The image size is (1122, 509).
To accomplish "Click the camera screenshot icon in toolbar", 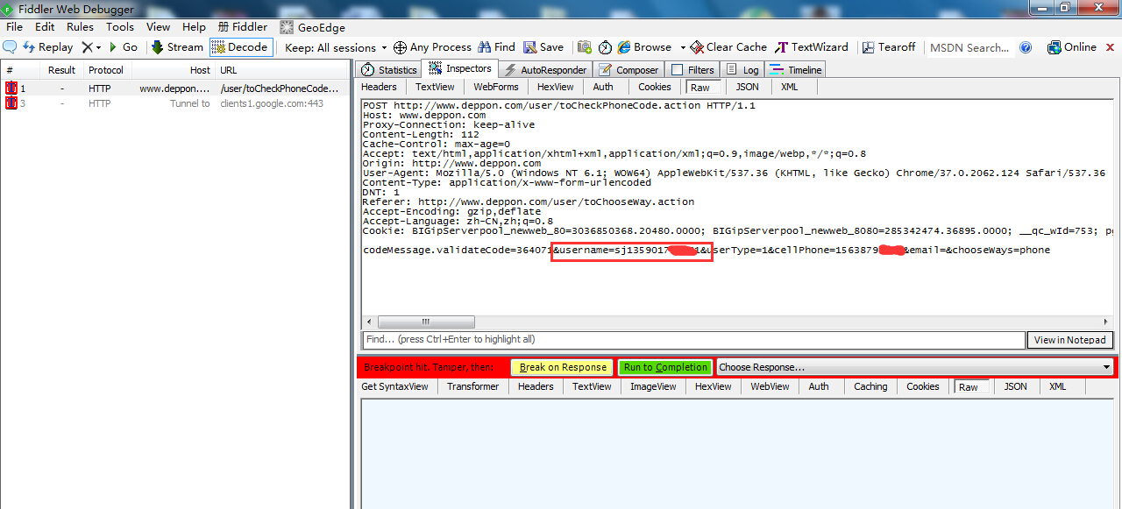I will coord(584,47).
